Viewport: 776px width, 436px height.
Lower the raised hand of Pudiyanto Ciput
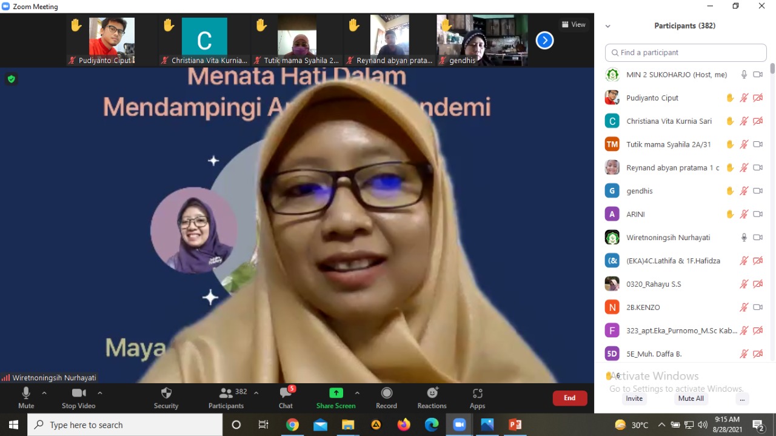click(x=730, y=98)
